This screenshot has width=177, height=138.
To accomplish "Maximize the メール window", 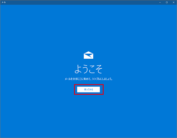I will point(167,2).
